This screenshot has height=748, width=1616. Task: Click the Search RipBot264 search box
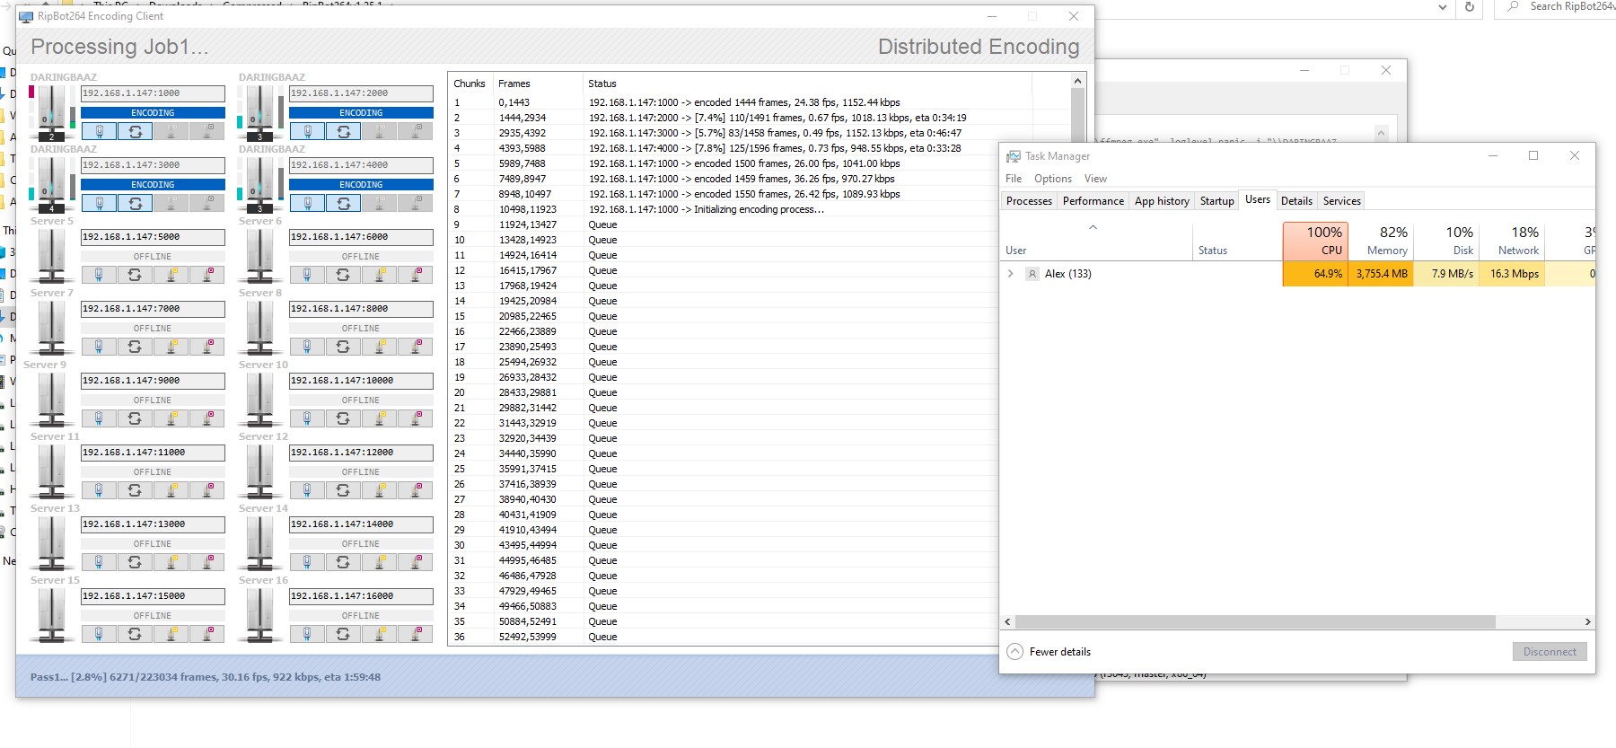coord(1559,7)
